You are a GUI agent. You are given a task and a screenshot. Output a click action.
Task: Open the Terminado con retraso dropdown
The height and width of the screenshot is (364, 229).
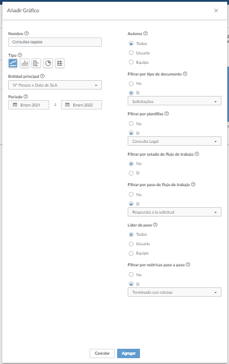(175, 292)
